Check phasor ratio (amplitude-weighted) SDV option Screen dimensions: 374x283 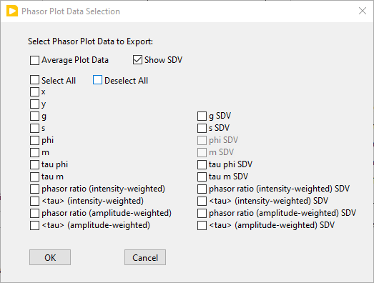(x=202, y=214)
